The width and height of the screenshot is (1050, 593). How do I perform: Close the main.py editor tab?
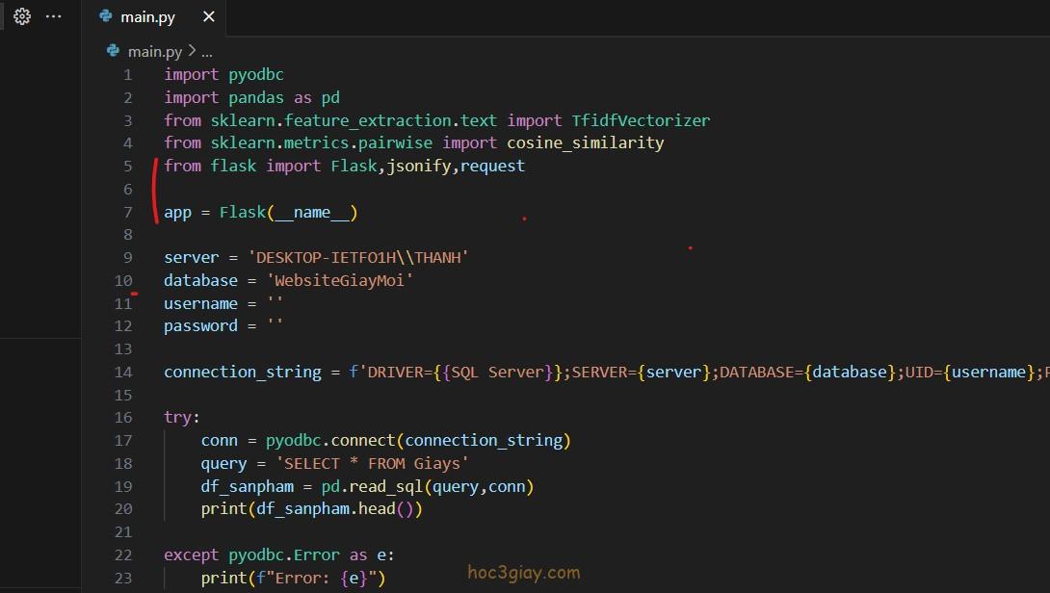click(209, 17)
